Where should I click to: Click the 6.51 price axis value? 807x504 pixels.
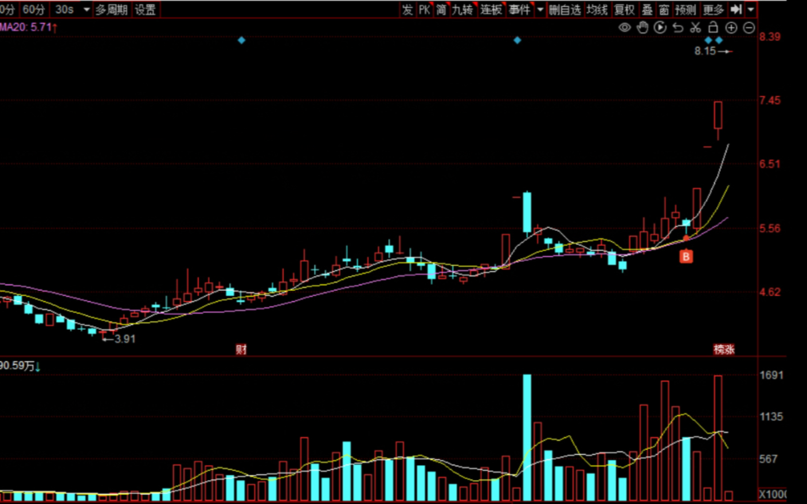pyautogui.click(x=770, y=164)
